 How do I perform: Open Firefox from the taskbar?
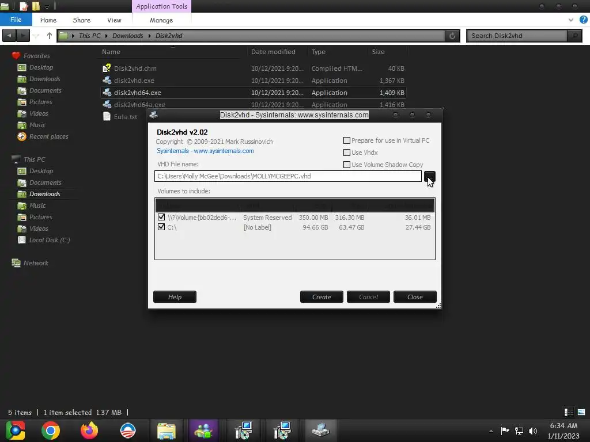89,430
